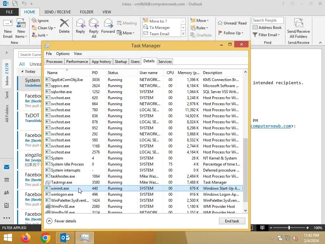Click the zoom out minus button
This screenshot has width=325, height=244.
tap(271, 227)
